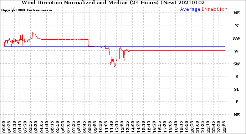This screenshot has height=134, width=246.
Task: Click the 02:55 time label
Action: (31, 127)
